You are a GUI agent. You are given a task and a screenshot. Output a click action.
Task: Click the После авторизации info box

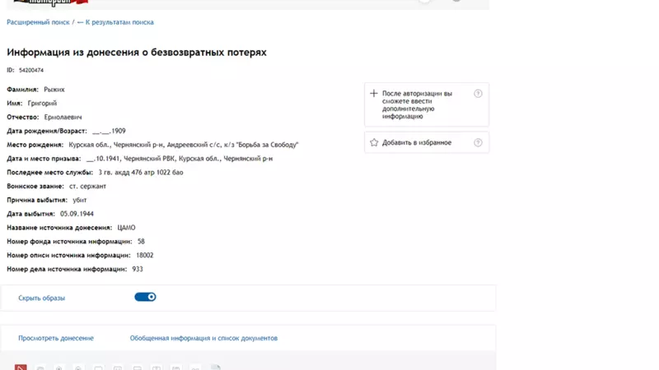[427, 104]
